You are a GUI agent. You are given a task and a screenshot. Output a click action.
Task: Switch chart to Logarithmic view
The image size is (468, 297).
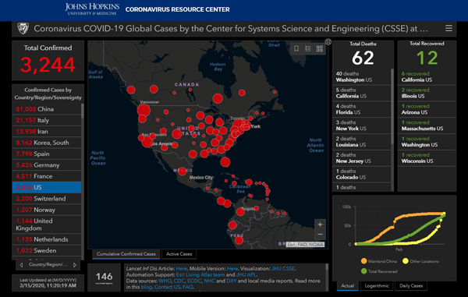(x=377, y=285)
